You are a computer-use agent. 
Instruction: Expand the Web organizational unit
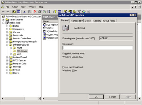click(11, 54)
